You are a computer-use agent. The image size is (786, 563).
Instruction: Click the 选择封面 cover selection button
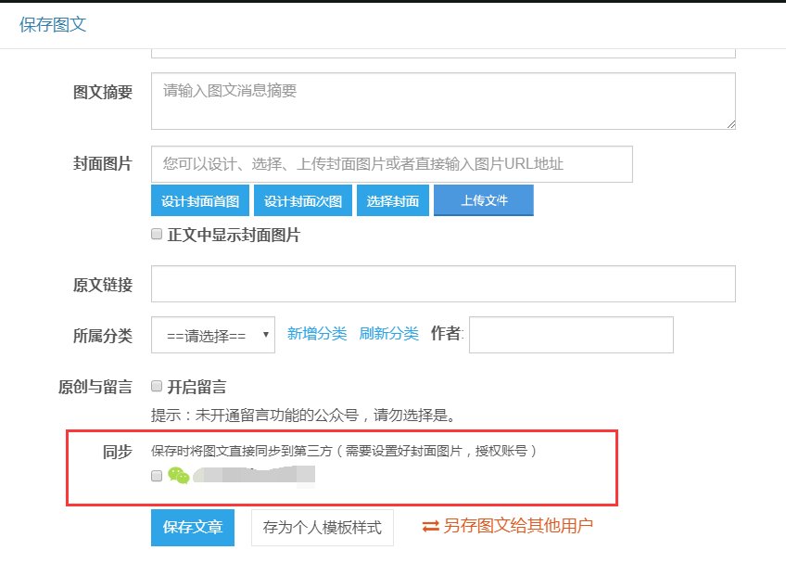[392, 199]
